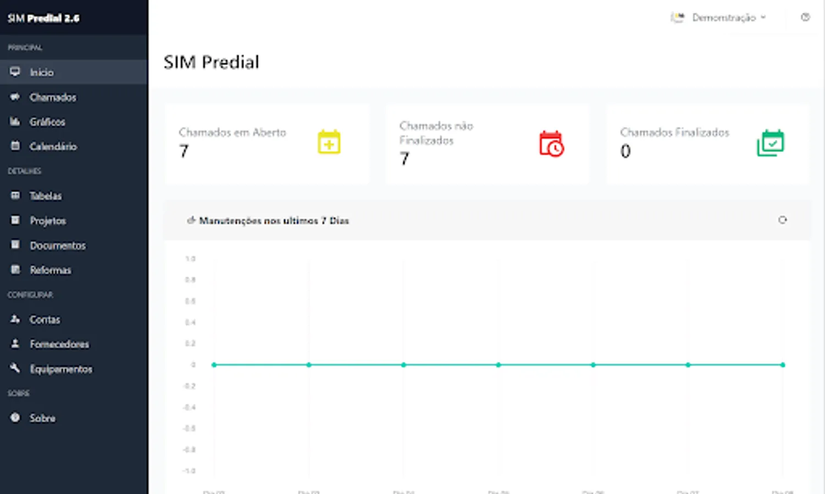Click the Gráficos bar chart icon
Image resolution: width=825 pixels, height=494 pixels.
point(15,121)
